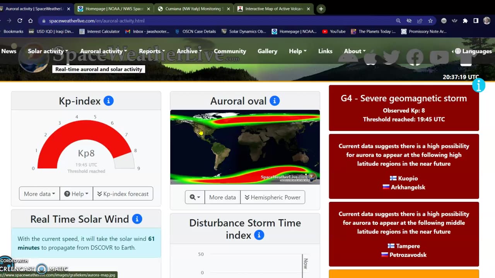This screenshot has height=278, width=495.
Task: Expand the Help menu in navigation bar
Action: [x=297, y=51]
